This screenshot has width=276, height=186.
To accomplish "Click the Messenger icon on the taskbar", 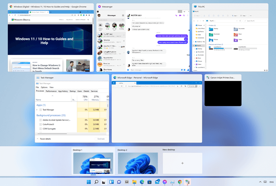I will click(x=165, y=182).
